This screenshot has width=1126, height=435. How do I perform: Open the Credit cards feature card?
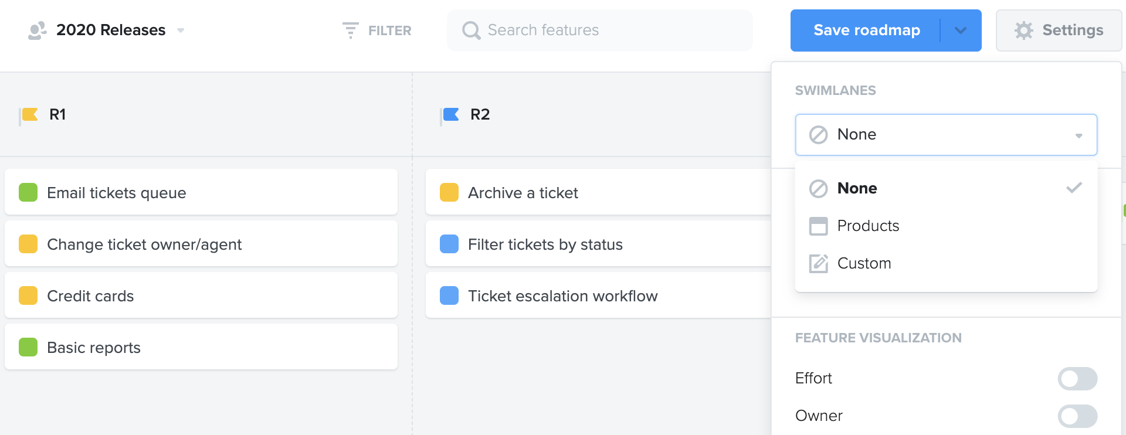coord(201,295)
